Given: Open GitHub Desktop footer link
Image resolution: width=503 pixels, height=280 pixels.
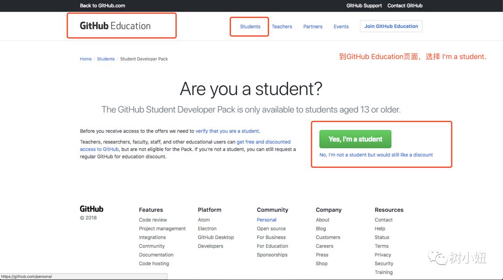Looking at the screenshot, I should [216, 237].
